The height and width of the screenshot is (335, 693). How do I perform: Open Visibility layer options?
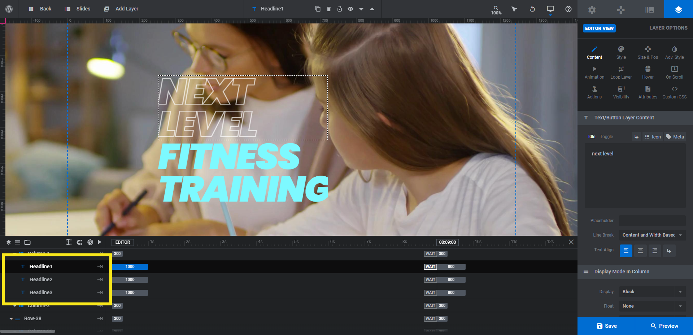[621, 92]
